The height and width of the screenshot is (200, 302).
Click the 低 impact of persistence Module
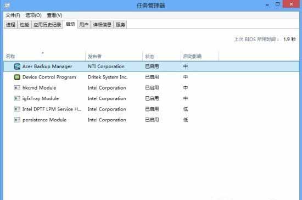(186, 120)
